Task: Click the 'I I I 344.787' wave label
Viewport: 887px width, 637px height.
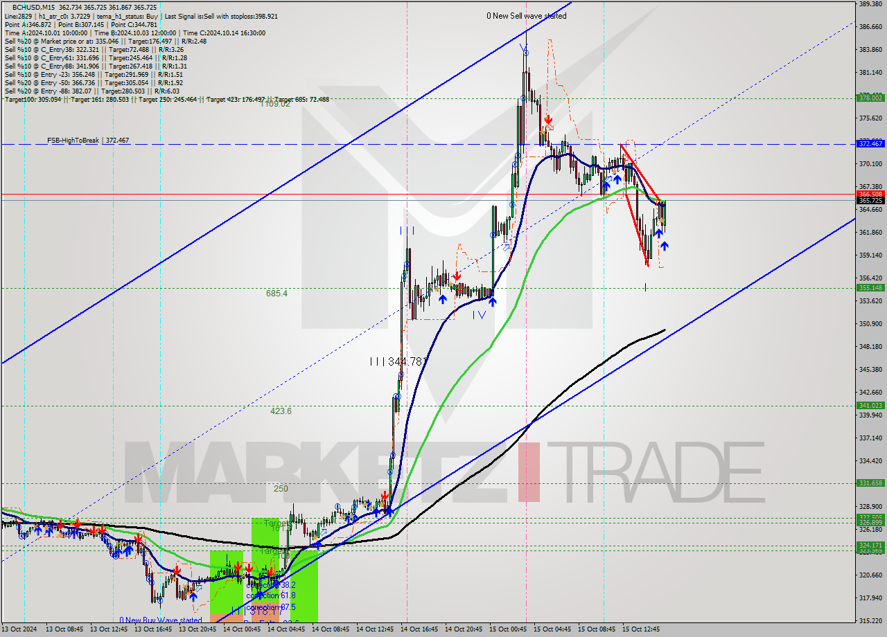Action: coord(398,361)
